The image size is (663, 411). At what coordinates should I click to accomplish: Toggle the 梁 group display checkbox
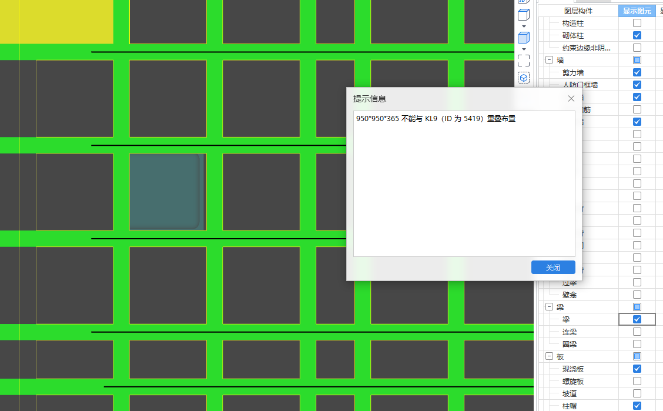637,306
